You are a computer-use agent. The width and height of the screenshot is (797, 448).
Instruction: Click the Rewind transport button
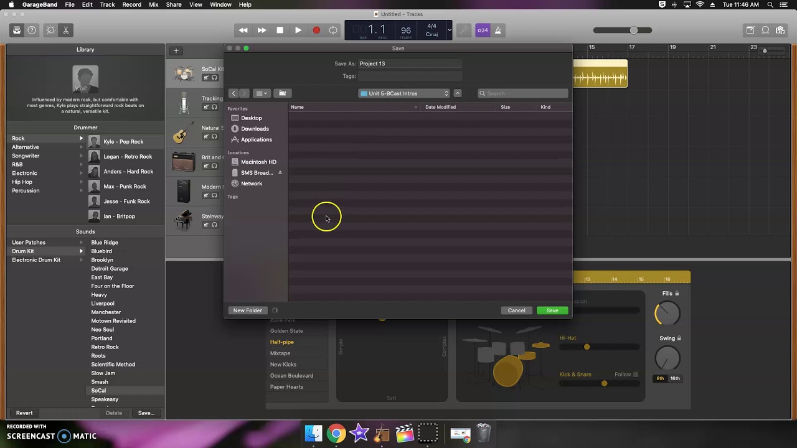243,30
